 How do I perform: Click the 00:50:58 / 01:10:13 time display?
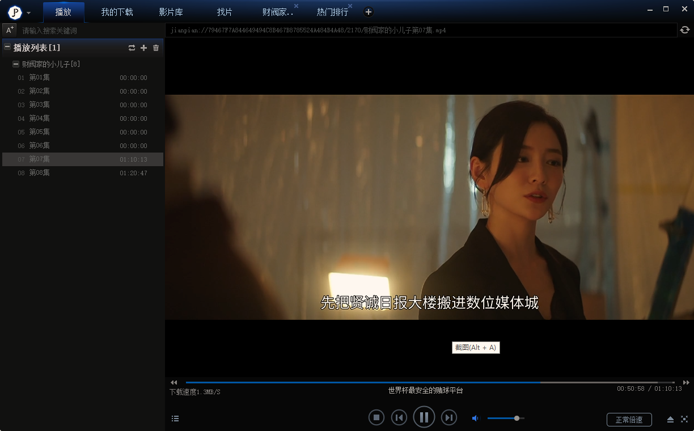tap(649, 388)
